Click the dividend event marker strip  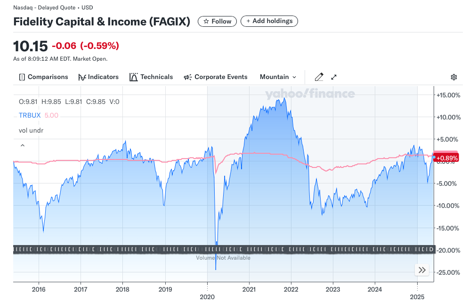224,249
